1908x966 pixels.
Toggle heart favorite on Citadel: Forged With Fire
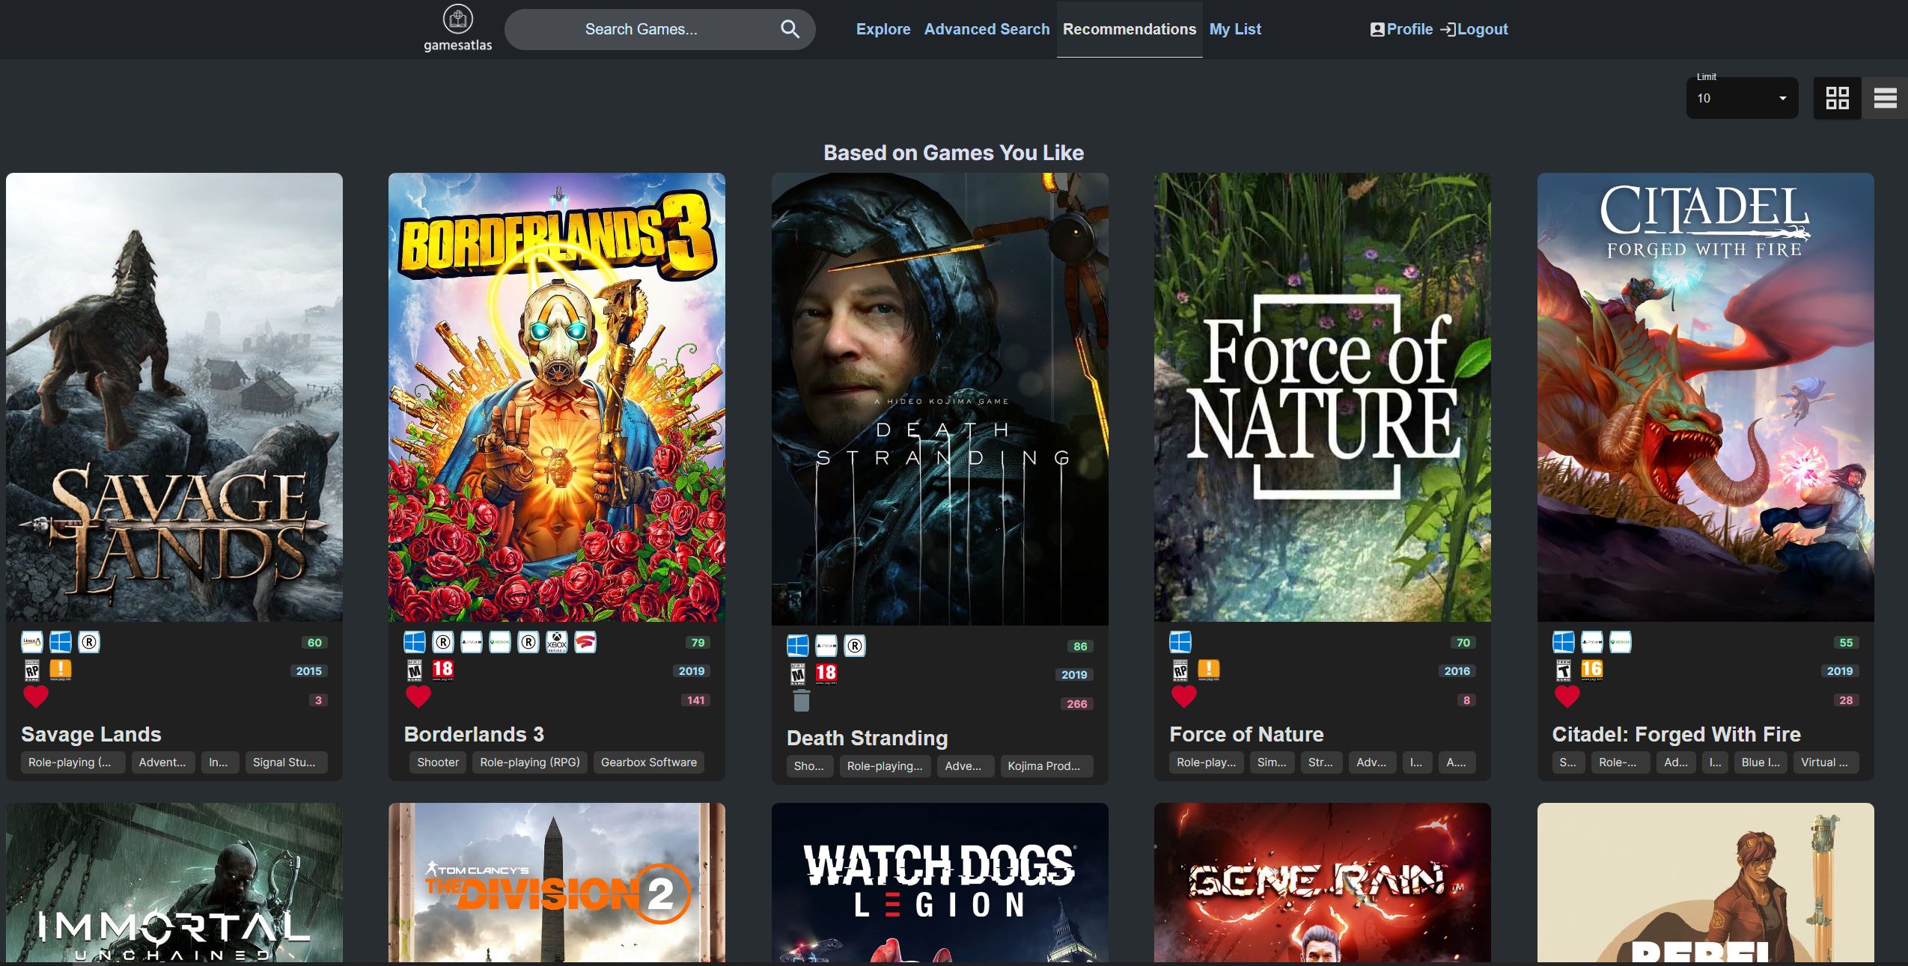(1567, 697)
